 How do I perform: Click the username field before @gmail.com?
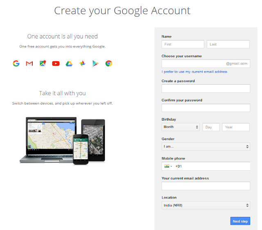pyautogui.click(x=206, y=64)
